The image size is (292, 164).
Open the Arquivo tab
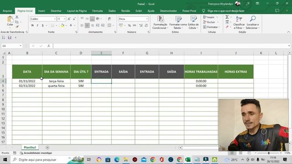pos(7,11)
